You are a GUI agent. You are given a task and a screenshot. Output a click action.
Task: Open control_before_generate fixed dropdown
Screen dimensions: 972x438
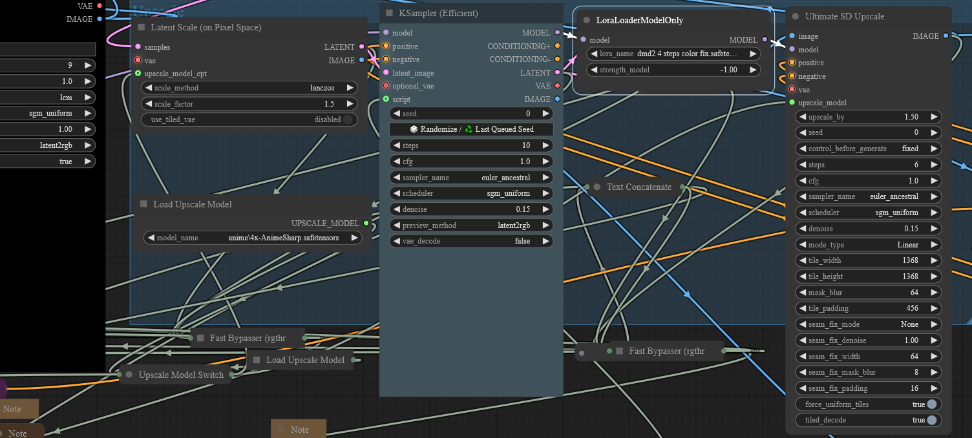tap(868, 149)
